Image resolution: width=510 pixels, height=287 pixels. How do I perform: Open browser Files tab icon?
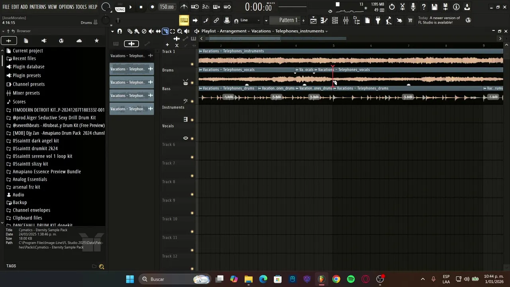(x=26, y=41)
